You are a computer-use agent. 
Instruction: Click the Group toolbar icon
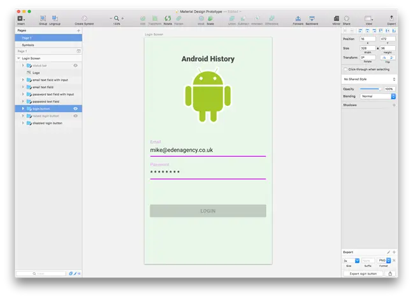(43, 18)
